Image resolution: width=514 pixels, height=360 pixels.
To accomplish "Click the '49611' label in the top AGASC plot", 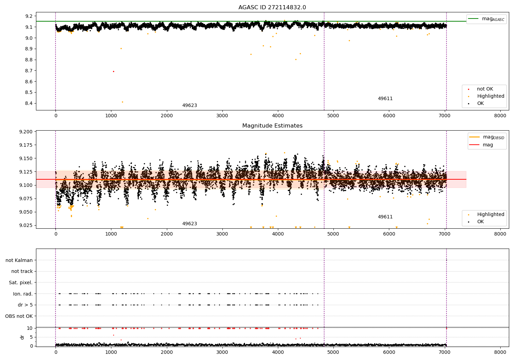I will [x=385, y=99].
